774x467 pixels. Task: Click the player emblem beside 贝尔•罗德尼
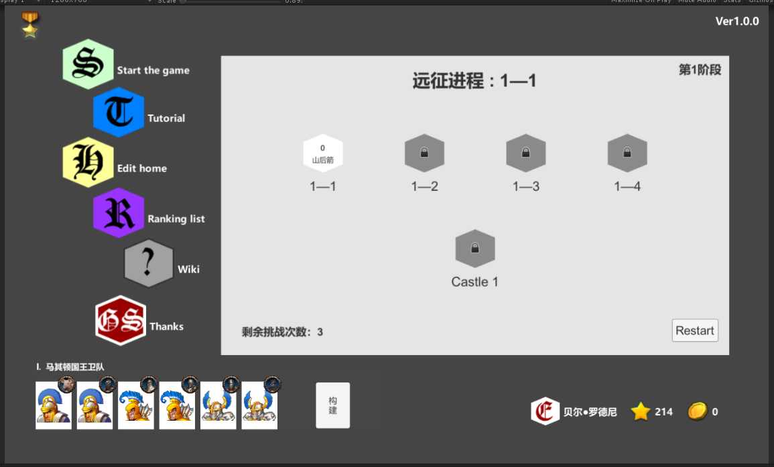pyautogui.click(x=545, y=411)
